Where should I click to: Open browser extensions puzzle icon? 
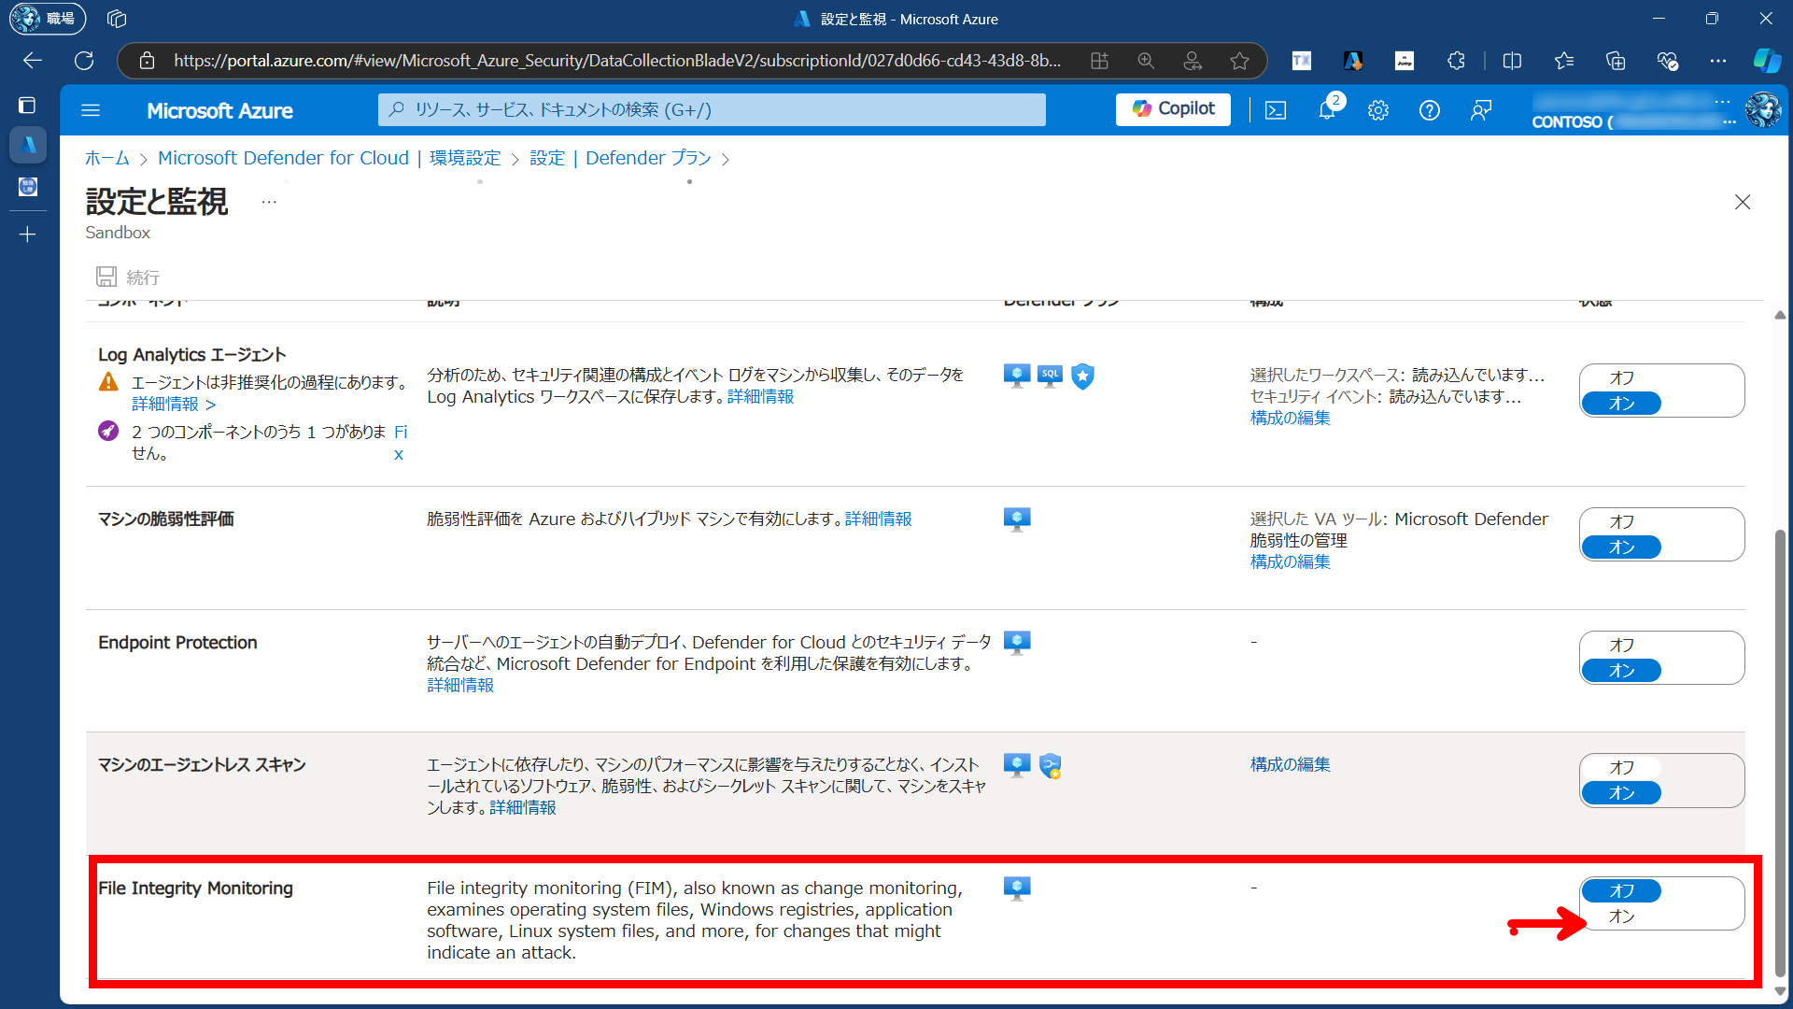(x=1456, y=61)
